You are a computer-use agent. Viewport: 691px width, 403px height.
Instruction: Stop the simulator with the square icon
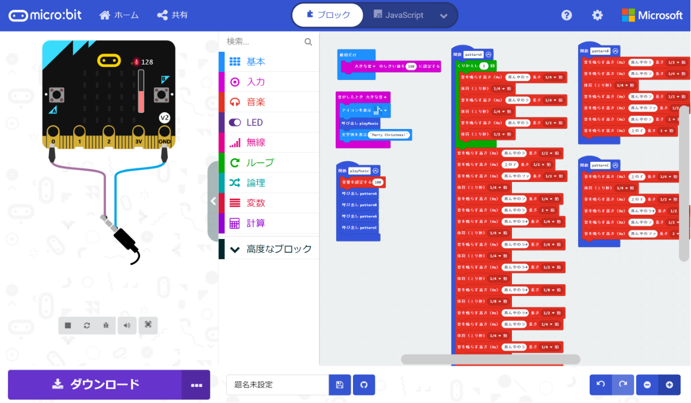pyautogui.click(x=68, y=326)
